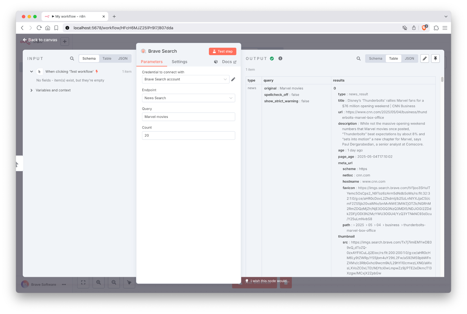This screenshot has height=314, width=467.
Task: Click the Brave Search node icon
Action: point(143,51)
